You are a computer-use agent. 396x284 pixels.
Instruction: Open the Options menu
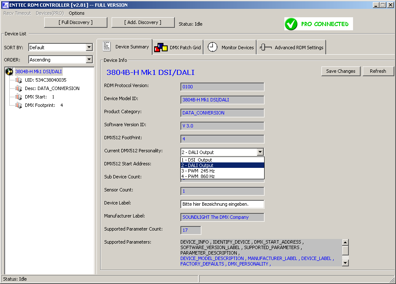(x=77, y=13)
